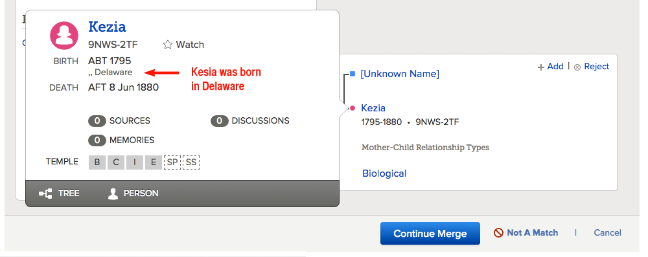Open the 0 Memories count
Screen dimensions: 648x257
(x=121, y=140)
